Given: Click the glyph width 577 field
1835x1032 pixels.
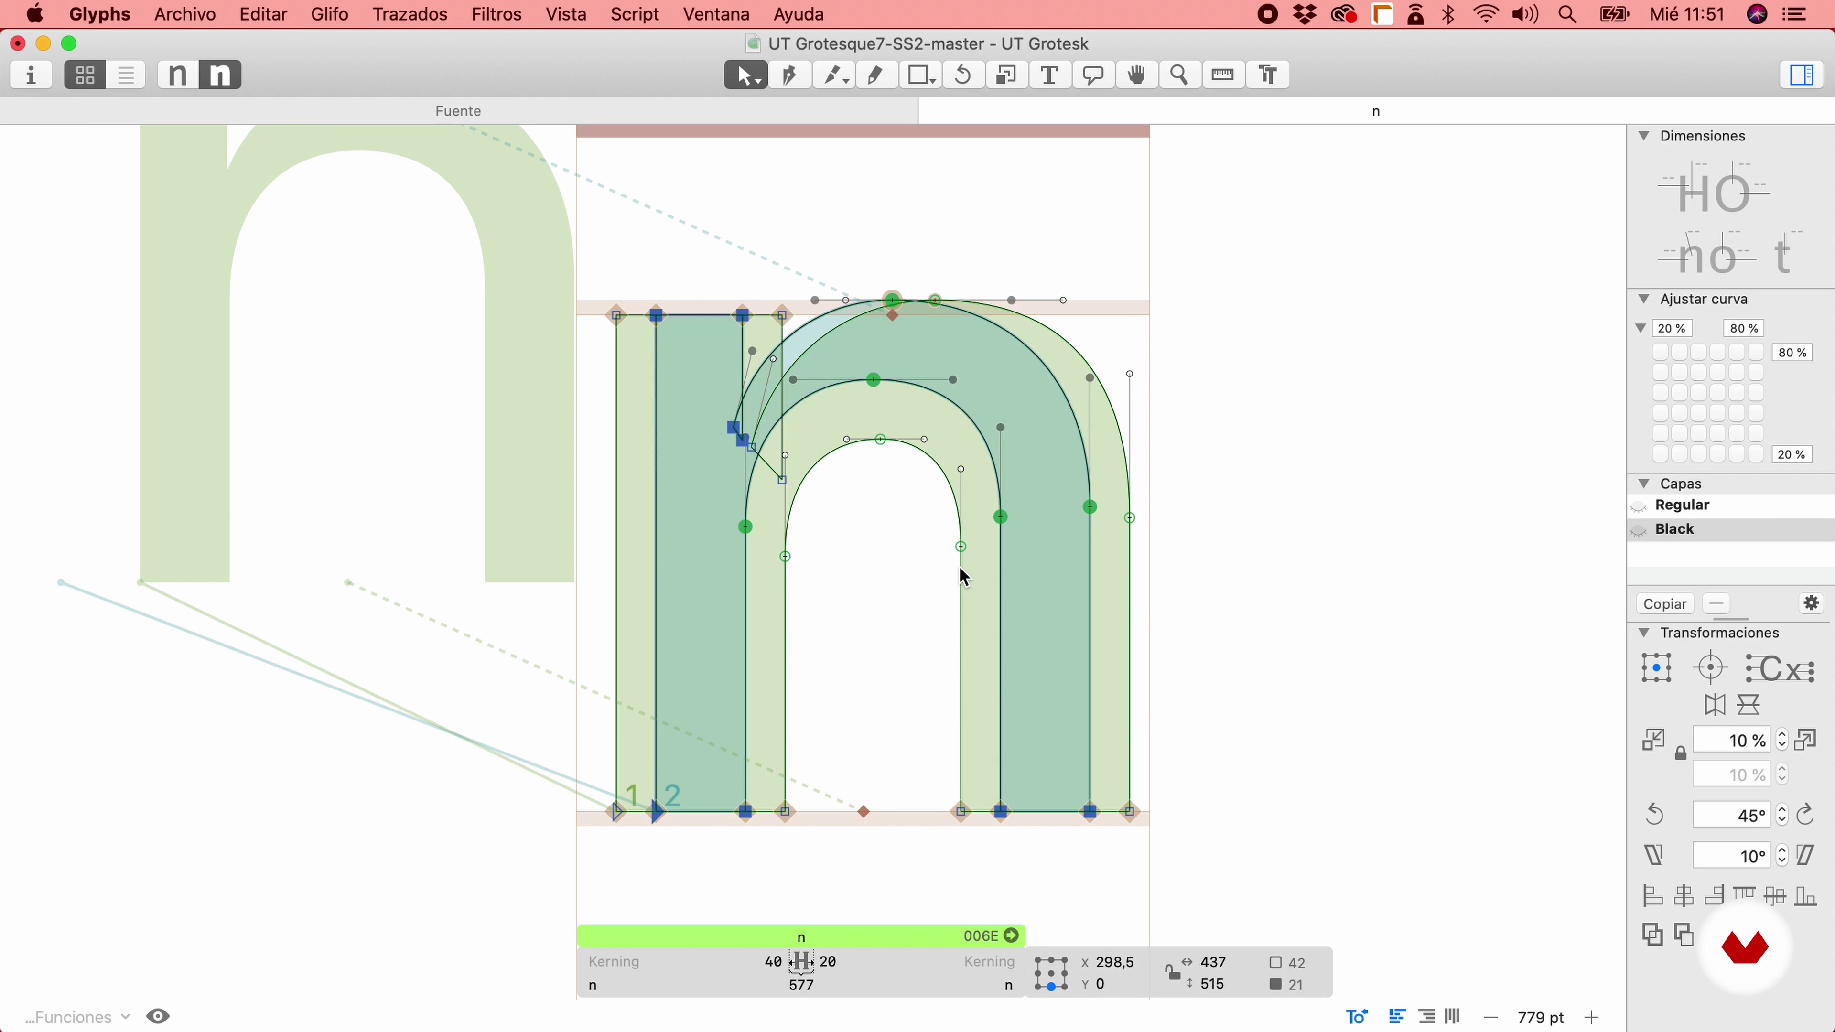Looking at the screenshot, I should point(801,986).
